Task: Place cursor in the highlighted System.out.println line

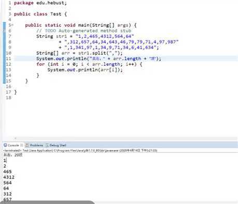Action: (x=99, y=59)
